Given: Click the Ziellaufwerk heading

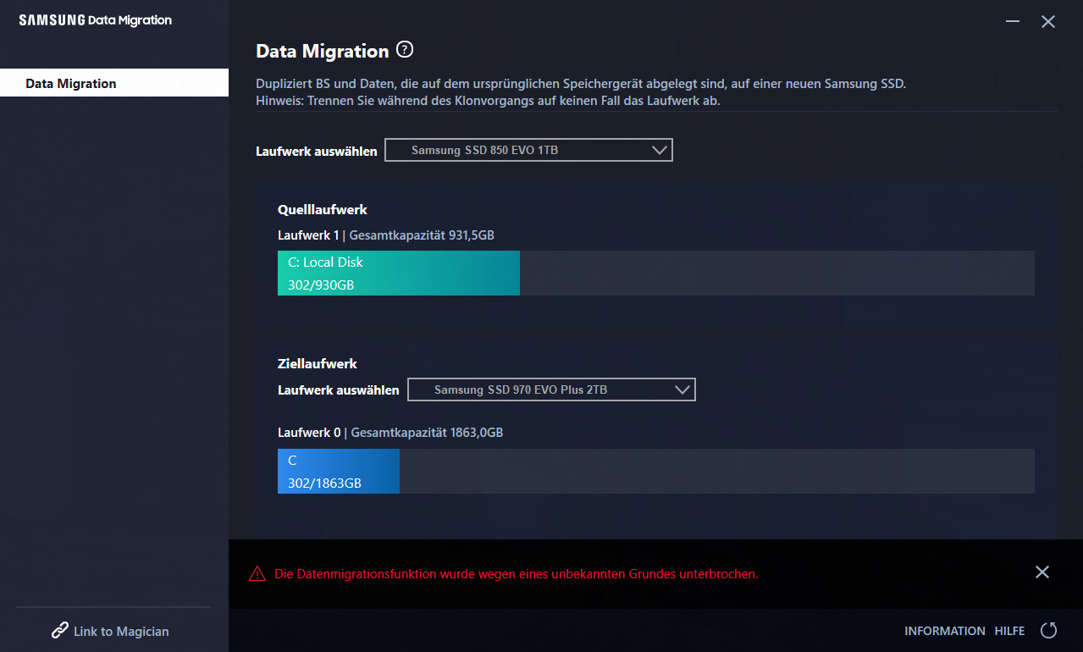Looking at the screenshot, I should point(318,363).
